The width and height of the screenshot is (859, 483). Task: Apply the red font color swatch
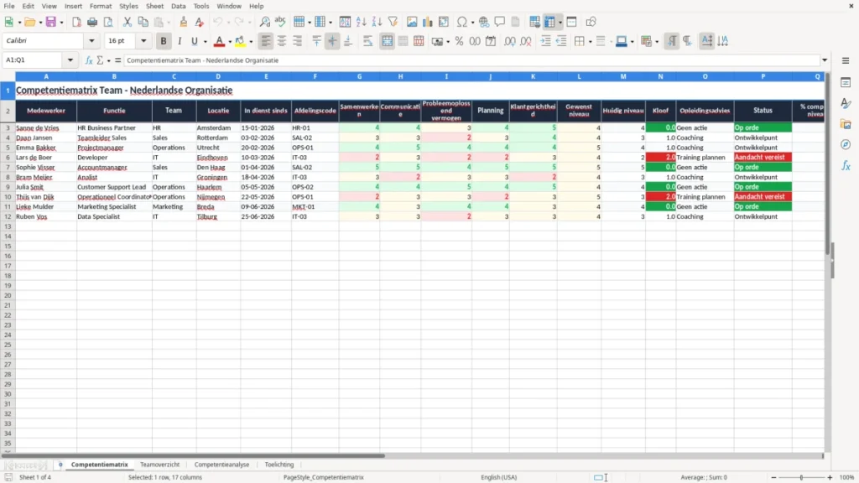(219, 41)
